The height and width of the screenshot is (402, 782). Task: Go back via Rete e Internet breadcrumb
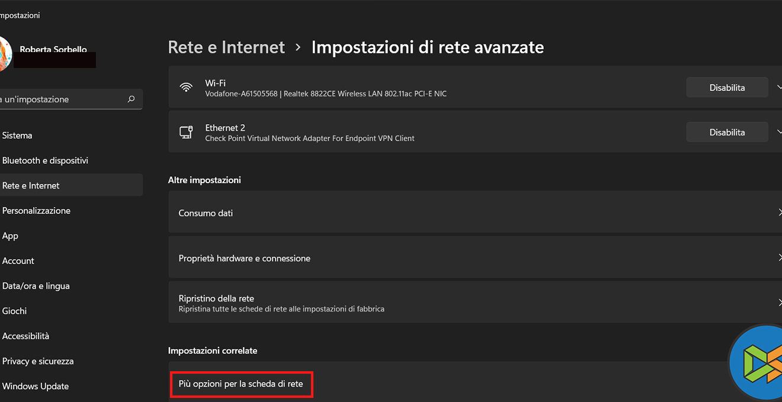pyautogui.click(x=226, y=47)
